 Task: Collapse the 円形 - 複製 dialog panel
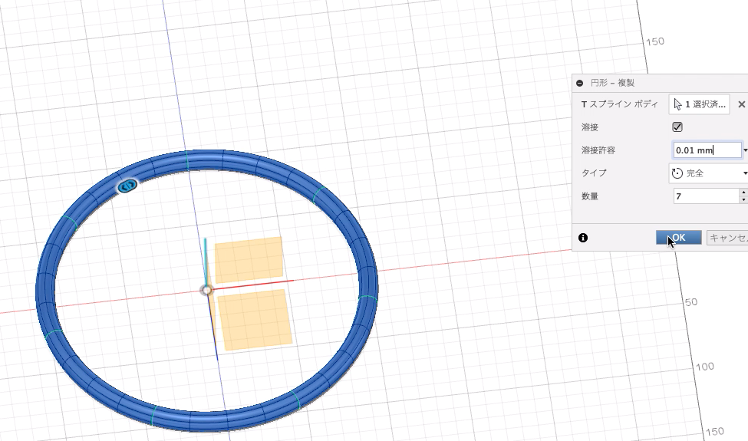pyautogui.click(x=580, y=83)
